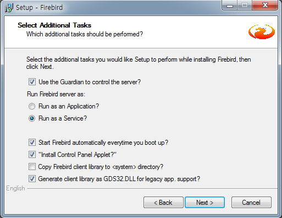Cancel the Firebird installation

(x=251, y=203)
